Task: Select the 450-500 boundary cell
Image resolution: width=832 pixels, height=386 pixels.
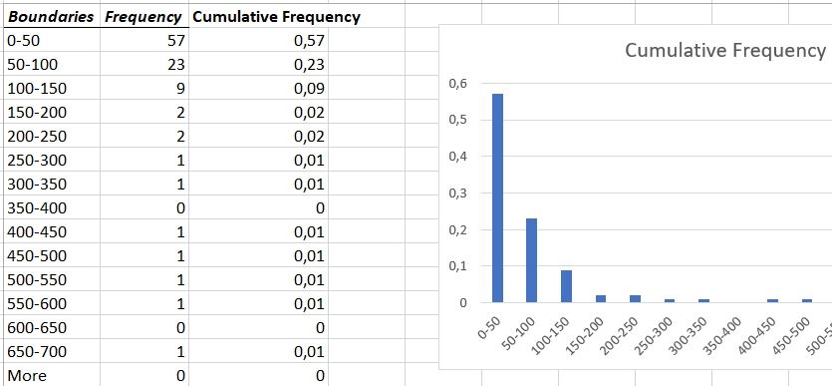Action: 52,255
